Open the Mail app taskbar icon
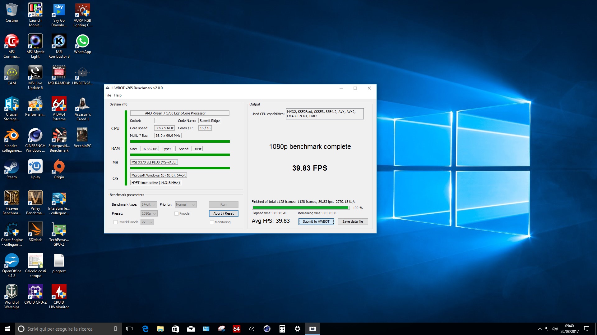The width and height of the screenshot is (597, 335). (191, 329)
